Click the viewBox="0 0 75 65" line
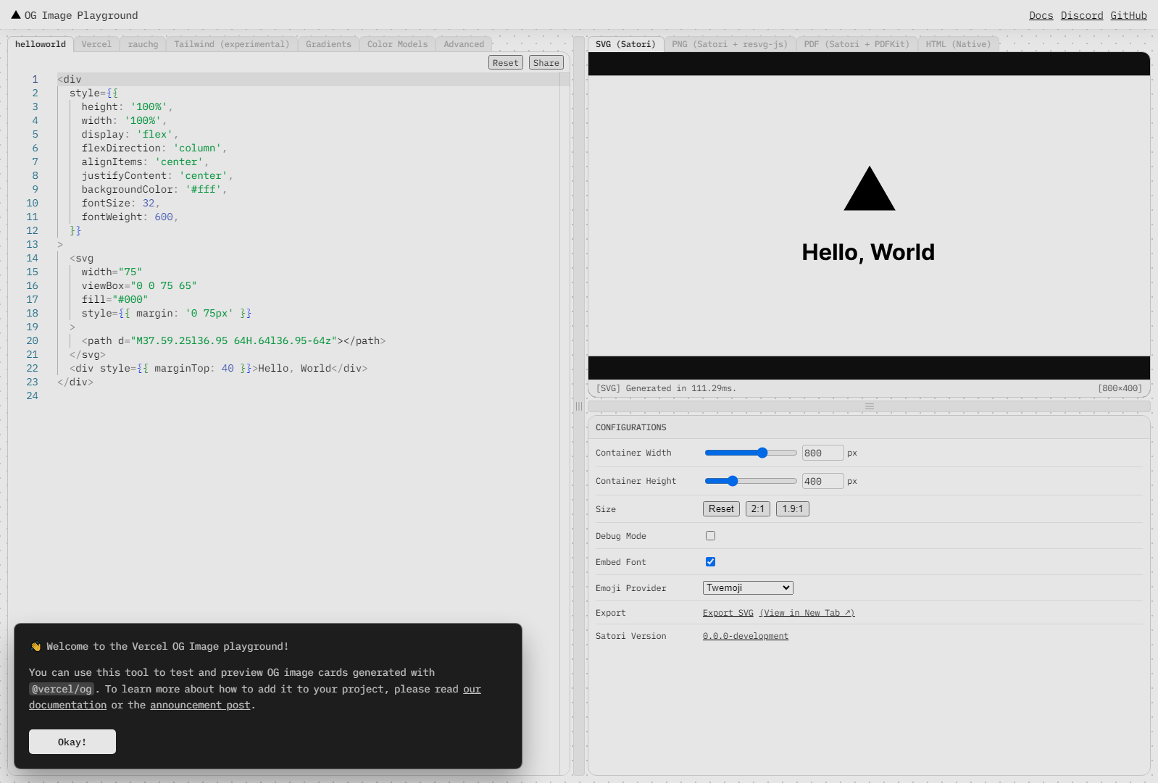This screenshot has width=1158, height=783. point(139,286)
